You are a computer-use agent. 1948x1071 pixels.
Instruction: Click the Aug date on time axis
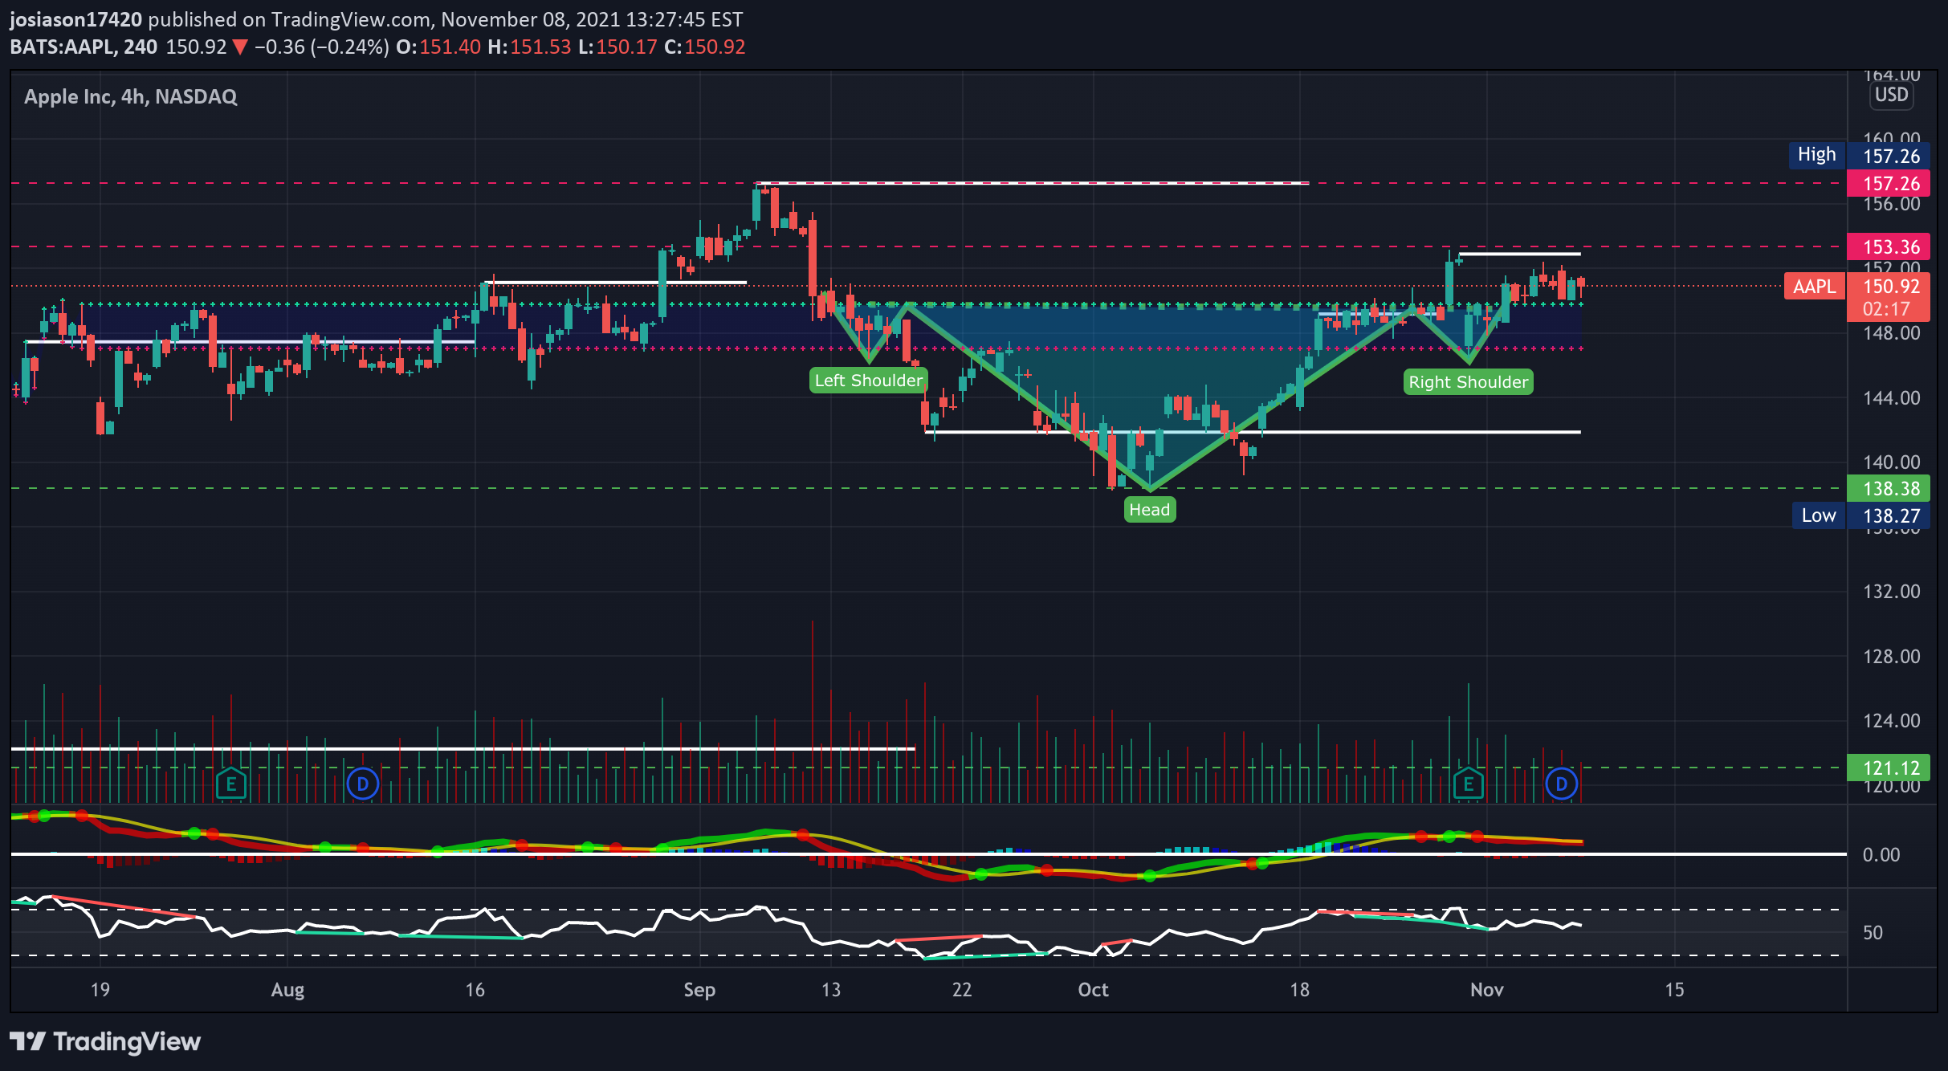coord(287,990)
